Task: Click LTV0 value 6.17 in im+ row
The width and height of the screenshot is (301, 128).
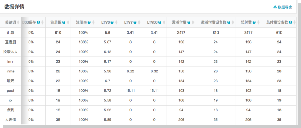Action: 108,62
